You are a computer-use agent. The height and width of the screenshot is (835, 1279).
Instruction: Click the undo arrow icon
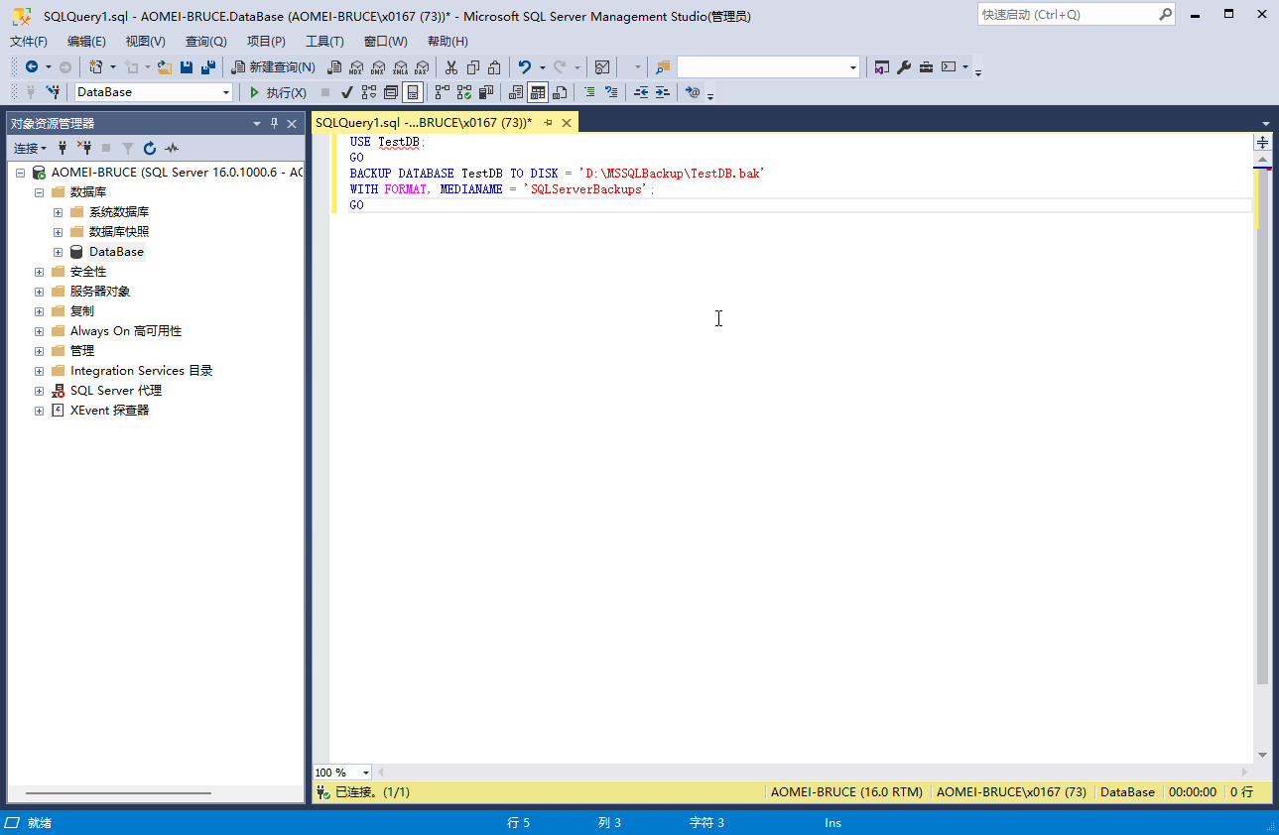coord(525,66)
